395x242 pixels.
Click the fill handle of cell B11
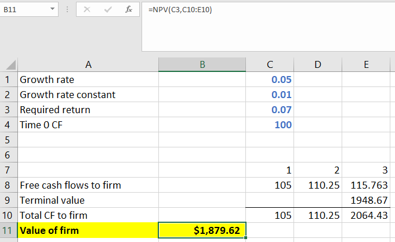pos(245,237)
